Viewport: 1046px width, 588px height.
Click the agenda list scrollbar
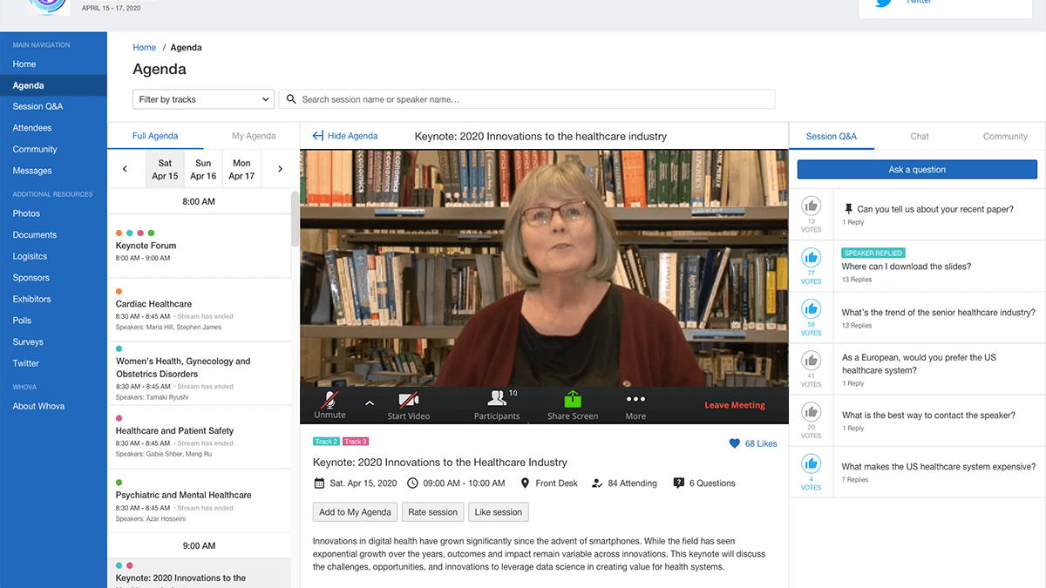[295, 218]
